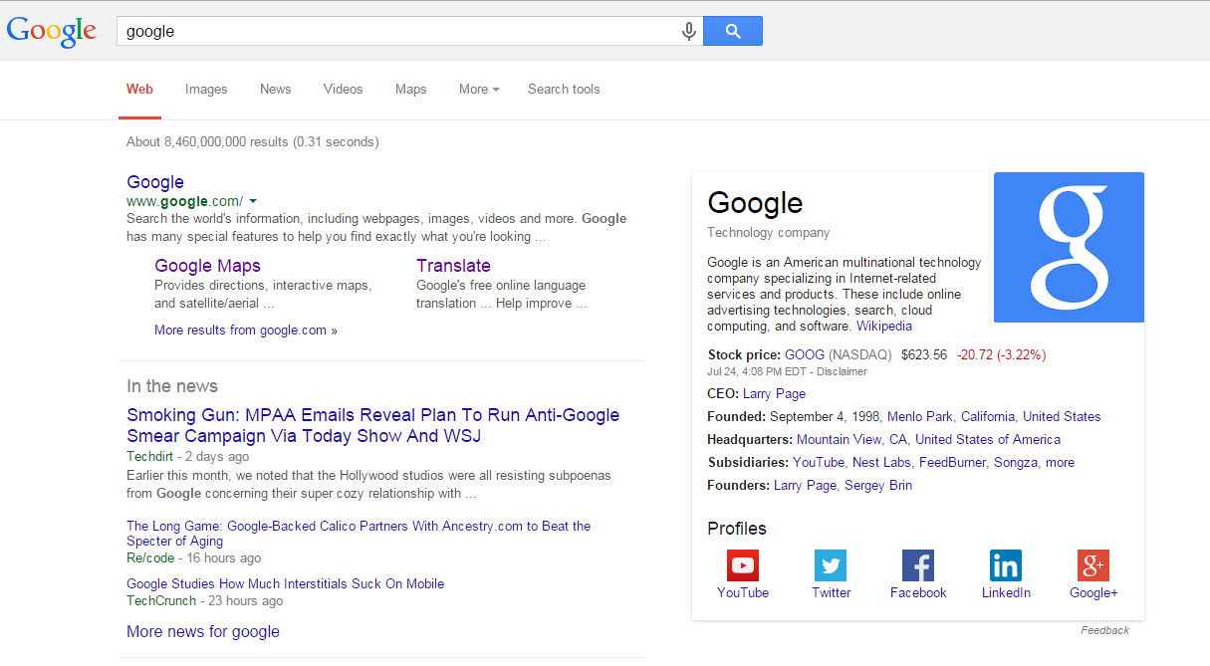
Task: Click the Feedback link on knowledge panel
Action: [1104, 629]
